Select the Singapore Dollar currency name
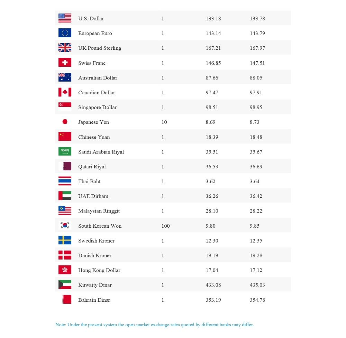 (x=97, y=107)
